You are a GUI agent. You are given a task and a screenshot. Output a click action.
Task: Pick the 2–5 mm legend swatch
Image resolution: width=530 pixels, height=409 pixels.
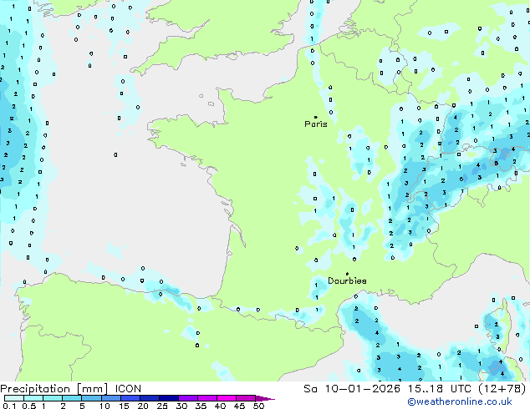coord(72,398)
